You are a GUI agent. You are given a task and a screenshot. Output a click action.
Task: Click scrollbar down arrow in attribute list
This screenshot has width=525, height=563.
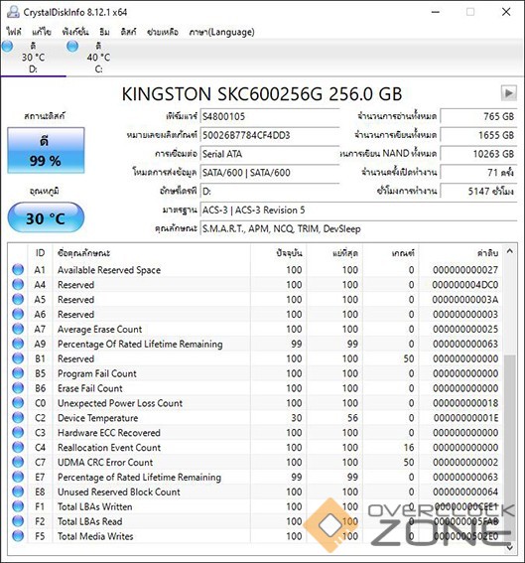509,547
